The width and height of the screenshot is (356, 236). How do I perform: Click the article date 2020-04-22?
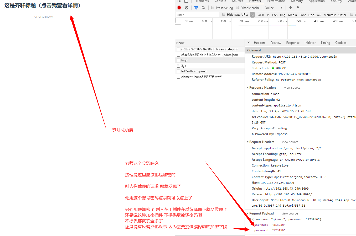pyautogui.click(x=44, y=17)
